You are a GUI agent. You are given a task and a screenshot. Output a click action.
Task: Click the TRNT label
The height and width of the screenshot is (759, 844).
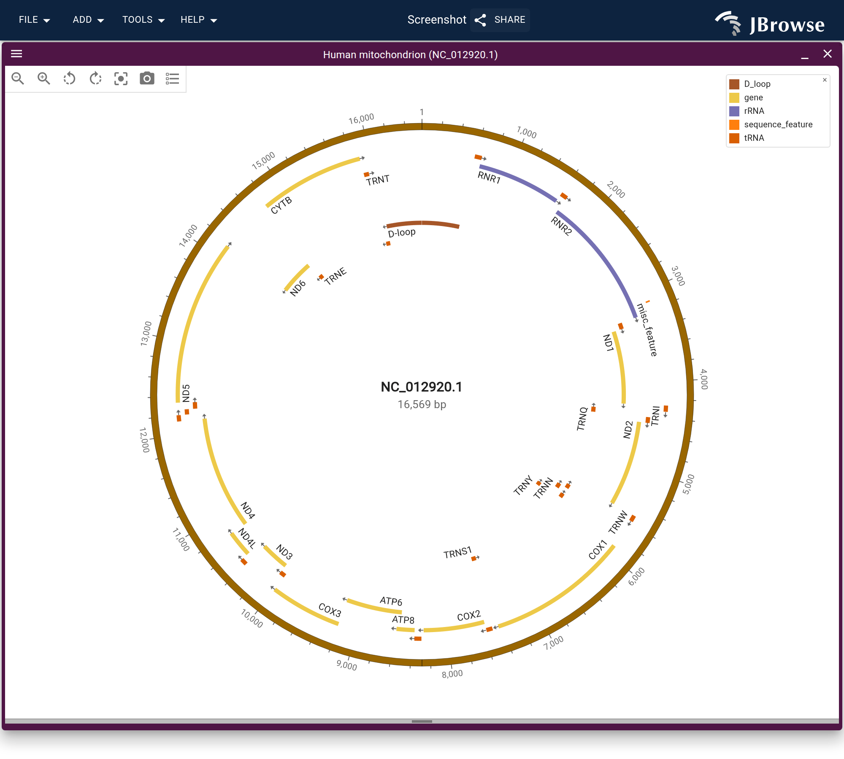coord(378,180)
